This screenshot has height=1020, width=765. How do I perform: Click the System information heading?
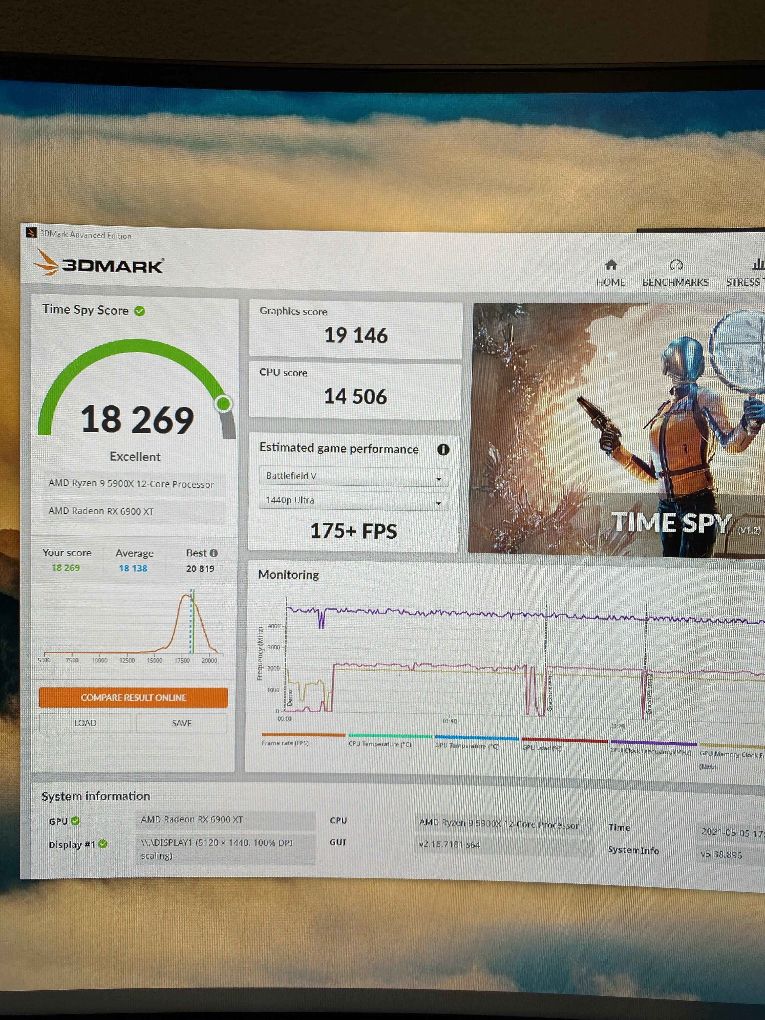pyautogui.click(x=96, y=796)
